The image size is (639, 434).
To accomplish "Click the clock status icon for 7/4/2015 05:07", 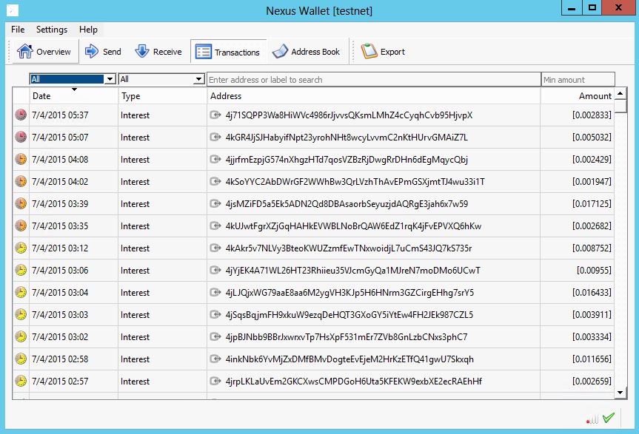I will pyautogui.click(x=21, y=137).
